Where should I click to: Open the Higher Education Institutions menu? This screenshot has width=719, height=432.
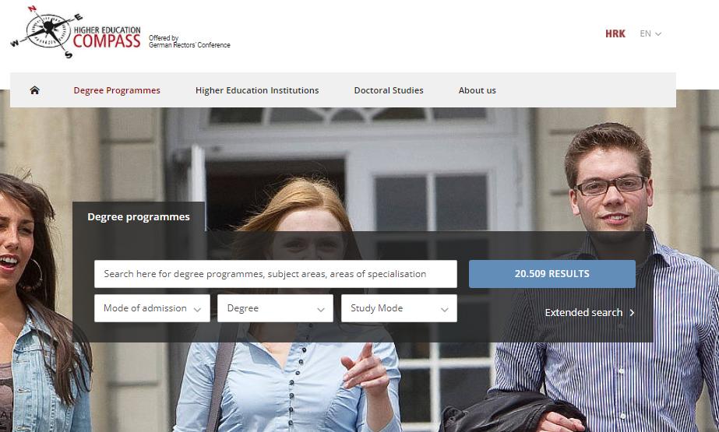coord(257,90)
